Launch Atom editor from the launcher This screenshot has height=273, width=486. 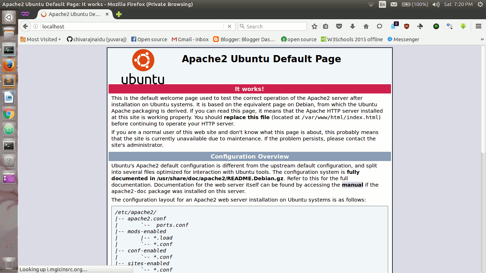(9, 130)
